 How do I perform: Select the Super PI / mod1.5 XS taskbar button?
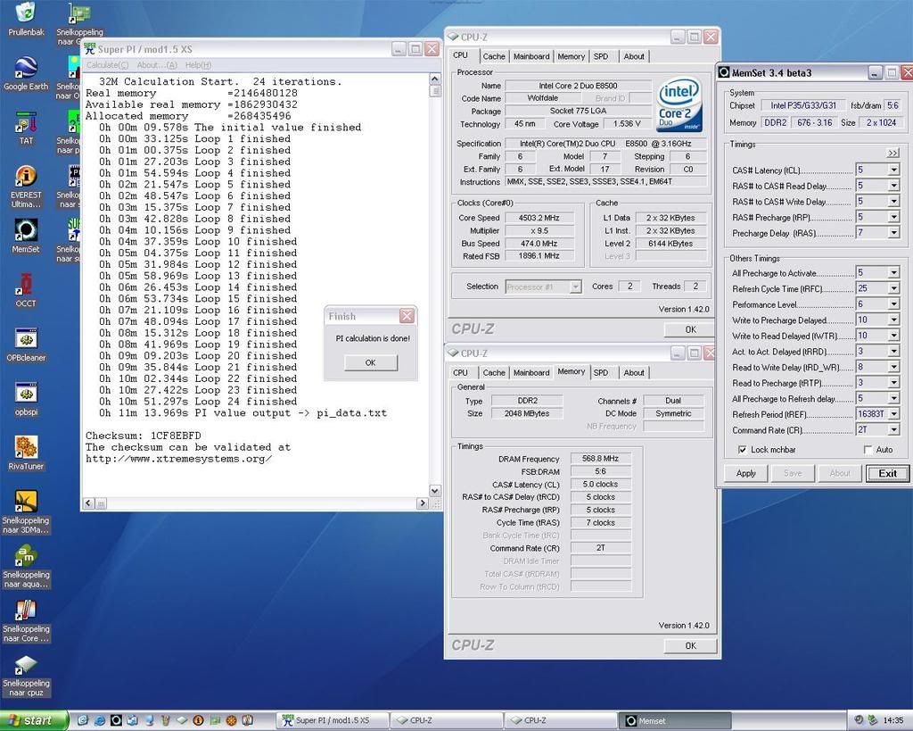332,720
